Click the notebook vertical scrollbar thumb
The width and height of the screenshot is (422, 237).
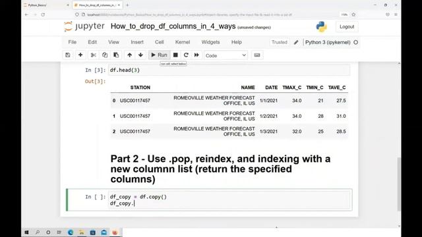coord(399,184)
